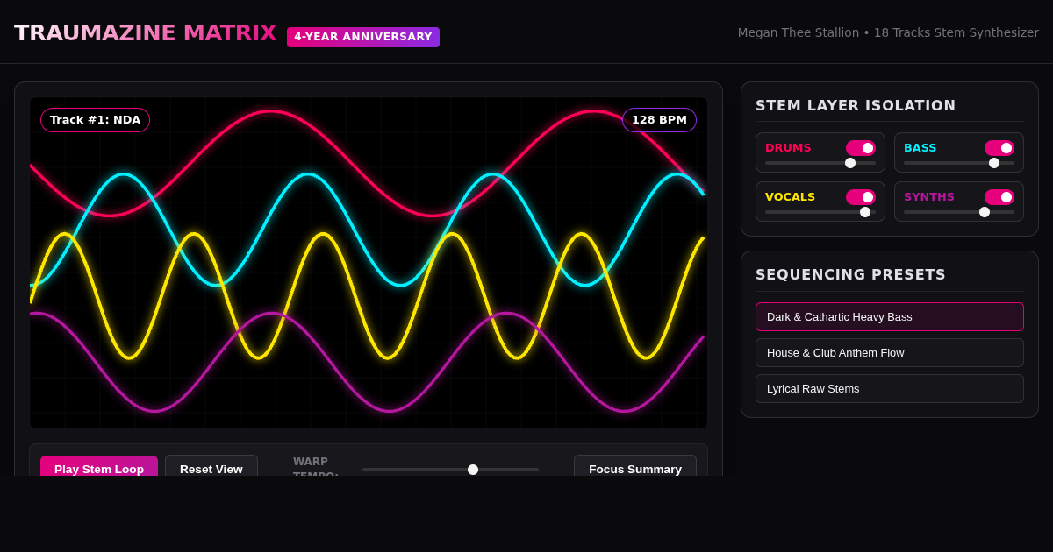Click the waveform oscilloscope display

pos(369,263)
